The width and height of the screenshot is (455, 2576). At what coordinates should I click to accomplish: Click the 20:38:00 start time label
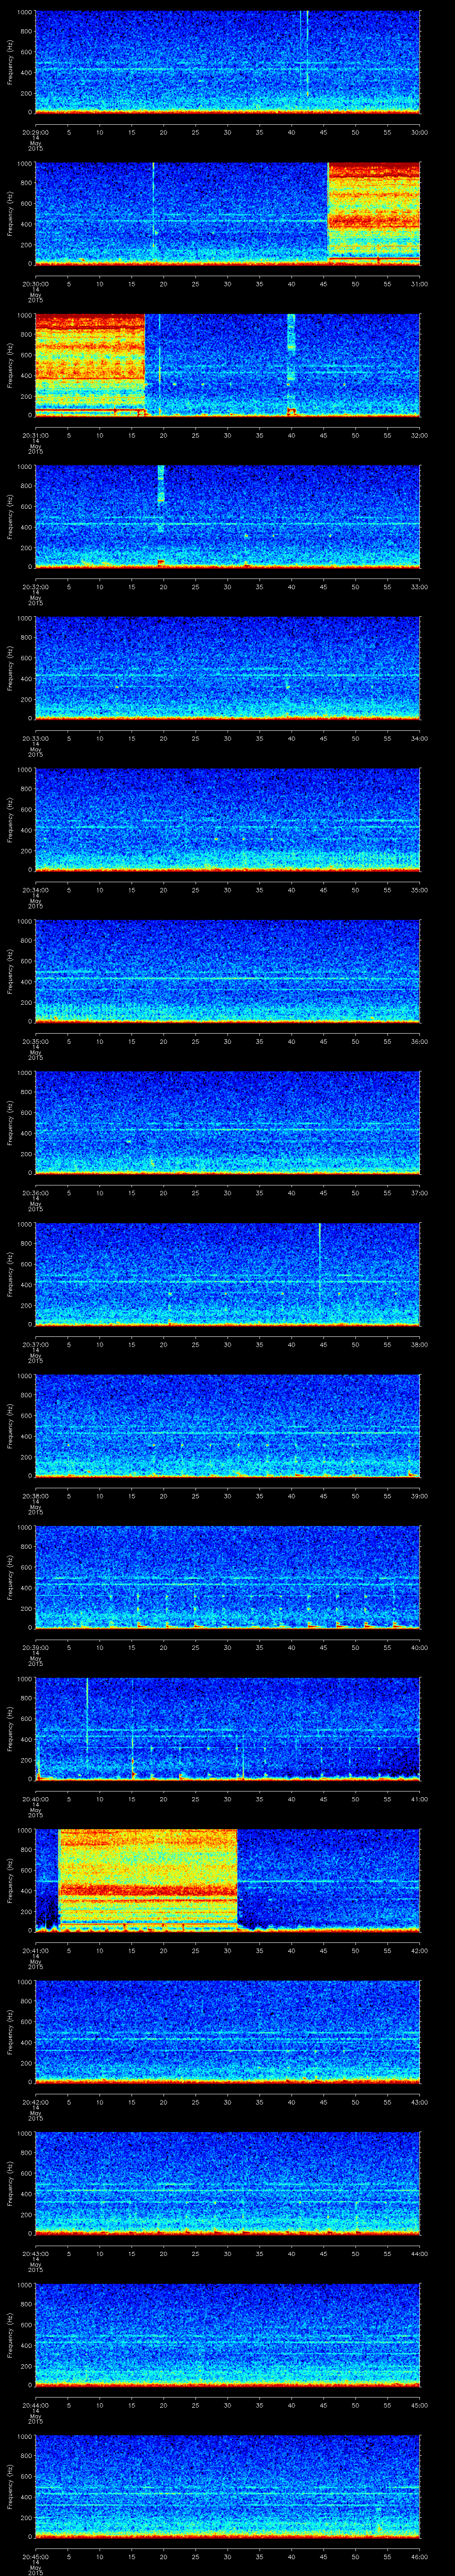pyautogui.click(x=35, y=1496)
